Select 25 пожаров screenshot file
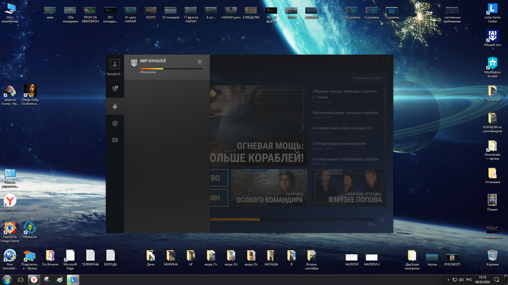This screenshot has height=285, width=508. coord(171,13)
